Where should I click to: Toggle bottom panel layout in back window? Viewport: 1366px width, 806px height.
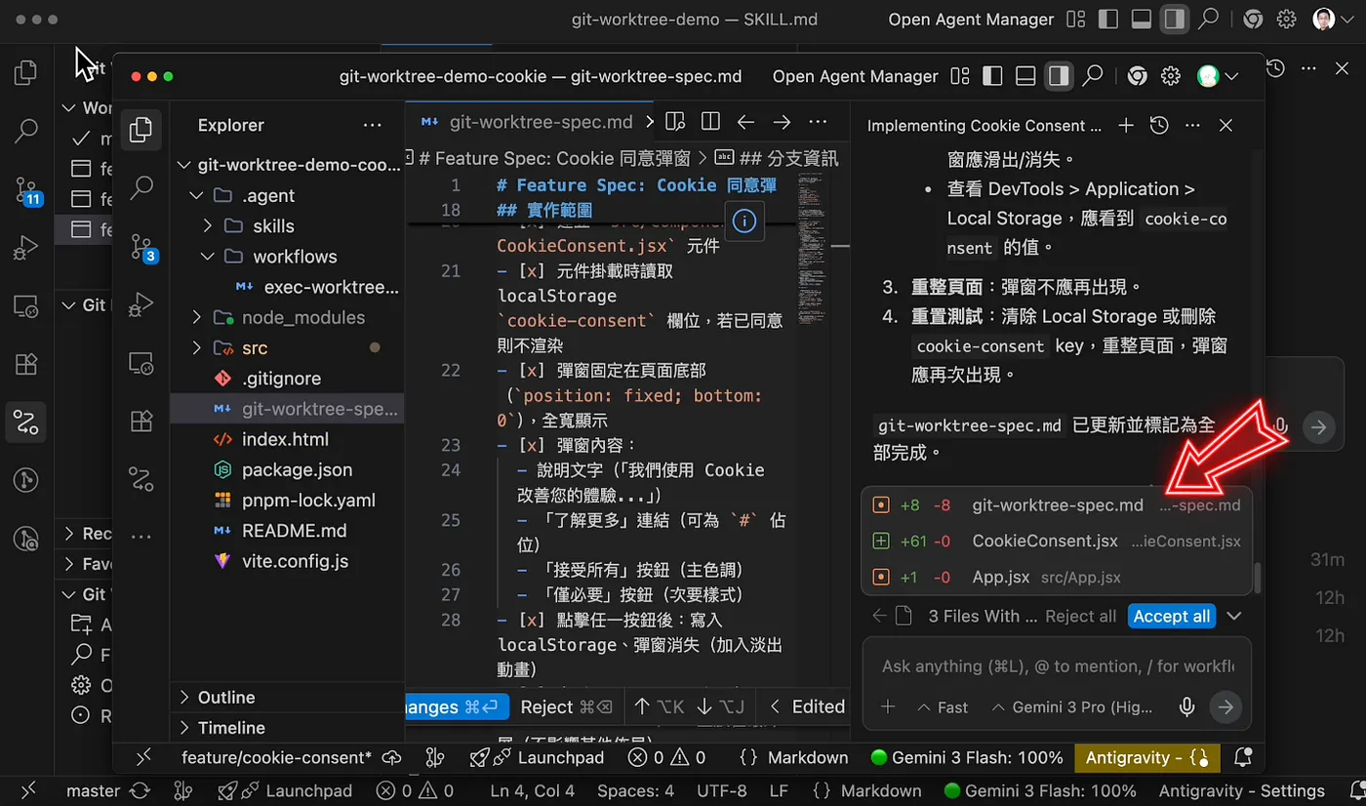pos(1141,19)
